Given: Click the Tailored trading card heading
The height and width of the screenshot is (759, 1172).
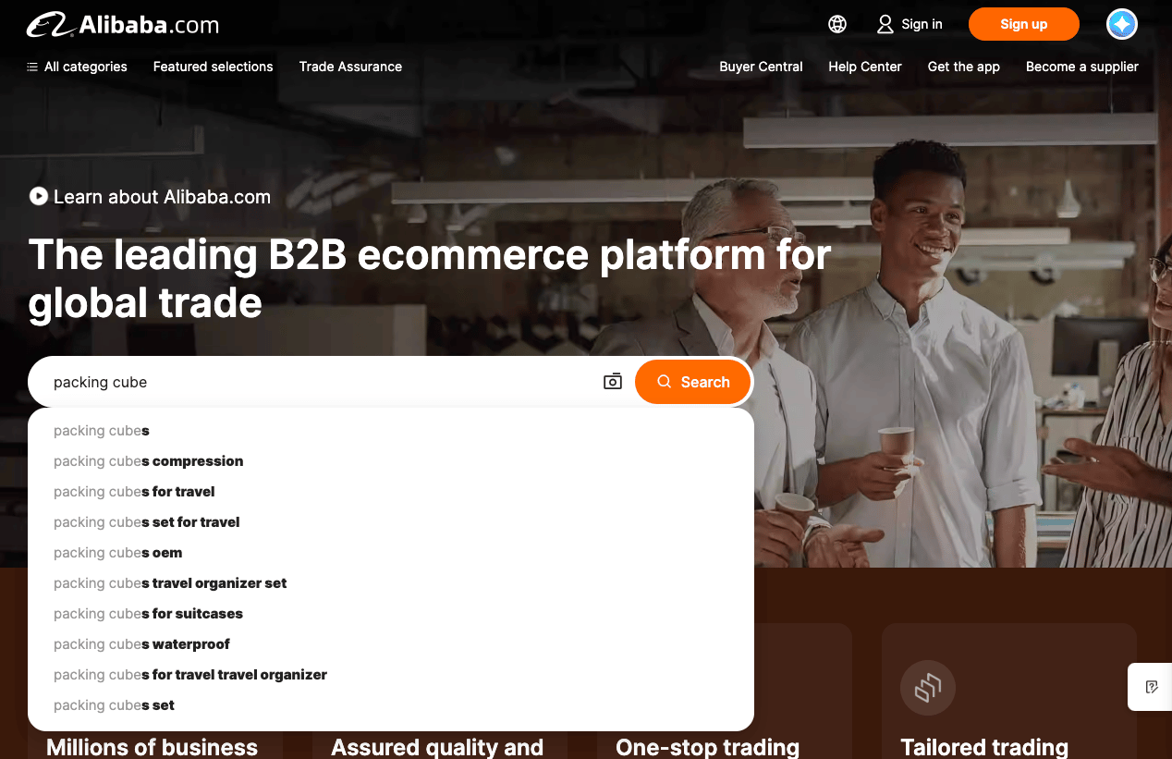Looking at the screenshot, I should (984, 747).
